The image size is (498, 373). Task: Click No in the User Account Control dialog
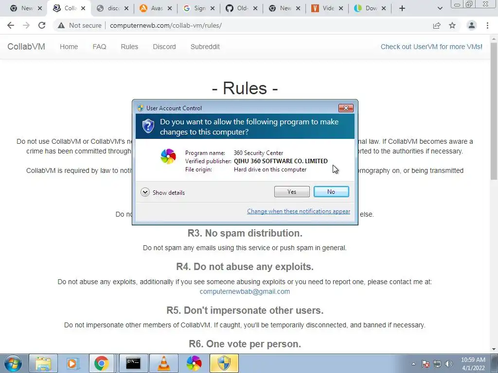[331, 191]
